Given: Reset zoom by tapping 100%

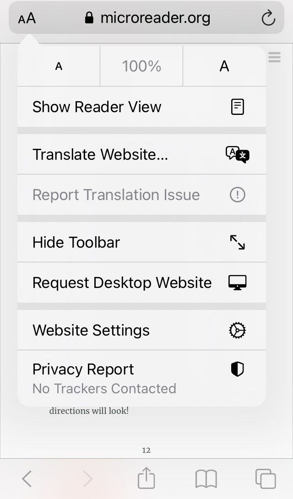Looking at the screenshot, I should pos(141,66).
